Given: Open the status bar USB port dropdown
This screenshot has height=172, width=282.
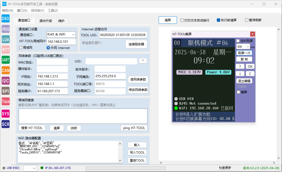Looking at the screenshot, I should tap(30, 168).
